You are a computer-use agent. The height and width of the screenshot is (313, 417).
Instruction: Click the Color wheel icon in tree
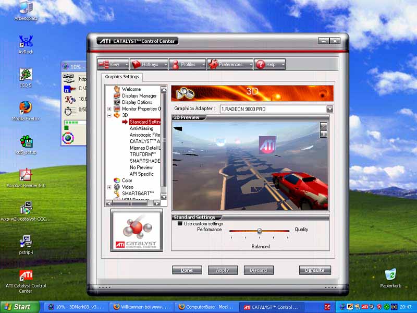117,180
